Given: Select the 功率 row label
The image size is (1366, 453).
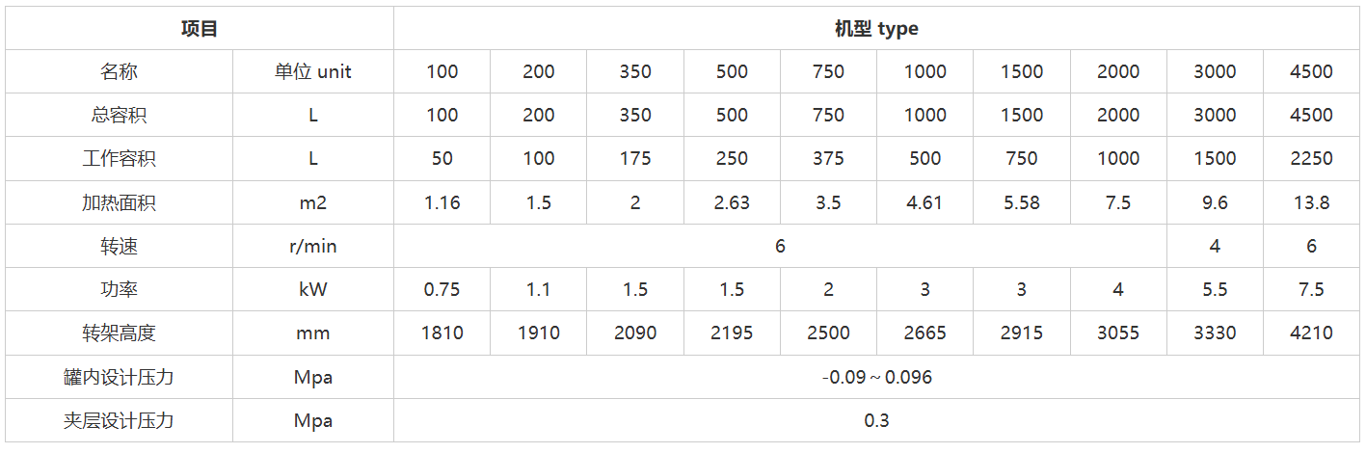Looking at the screenshot, I should (119, 290).
